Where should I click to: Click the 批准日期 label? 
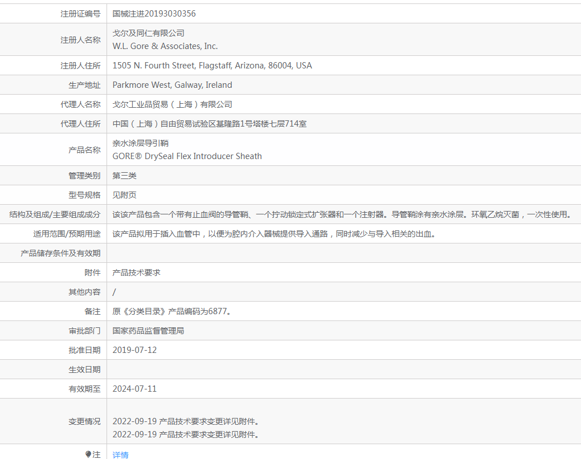(x=84, y=350)
